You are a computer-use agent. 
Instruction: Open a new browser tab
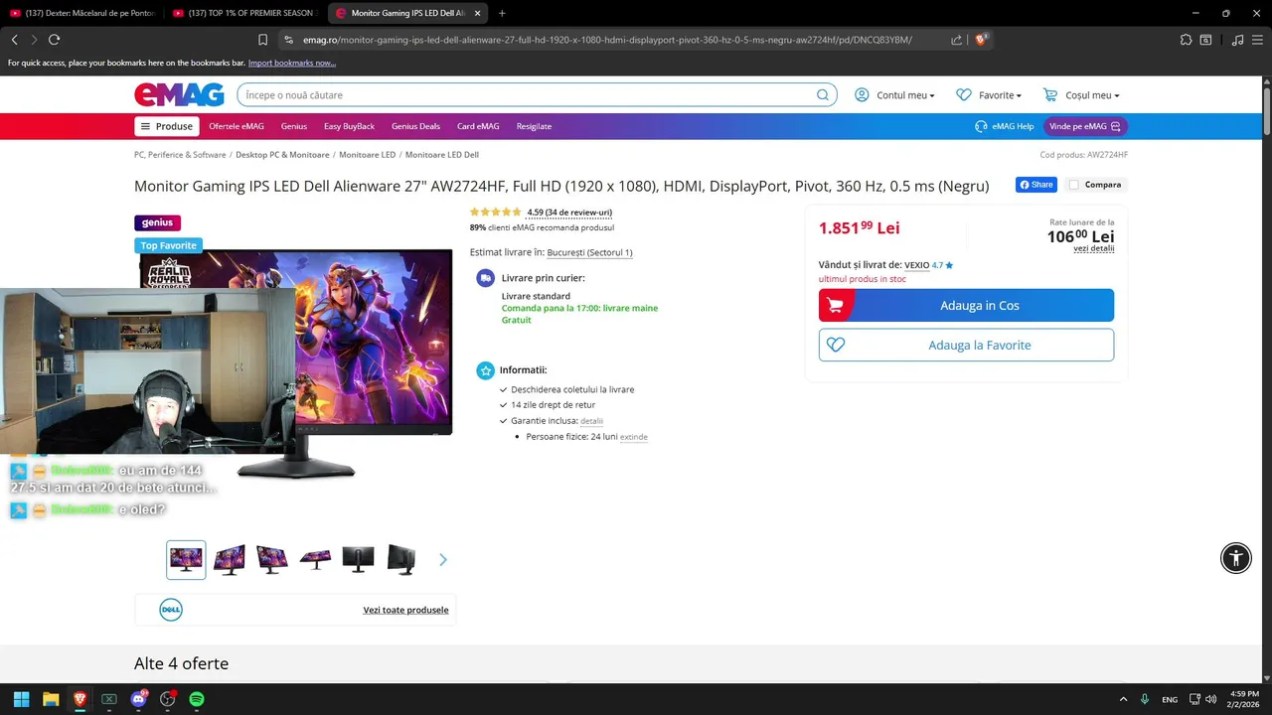pos(501,13)
